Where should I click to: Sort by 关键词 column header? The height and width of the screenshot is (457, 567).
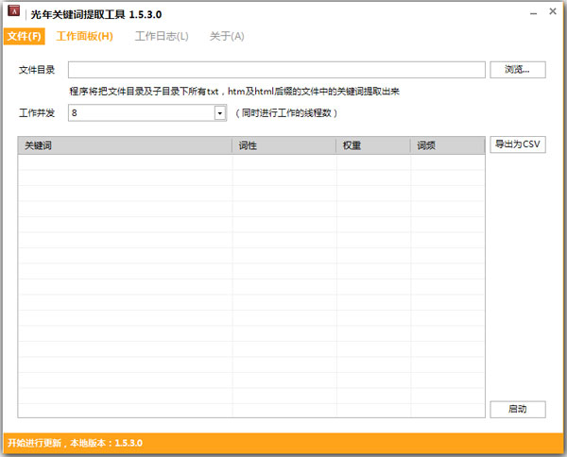click(x=125, y=145)
